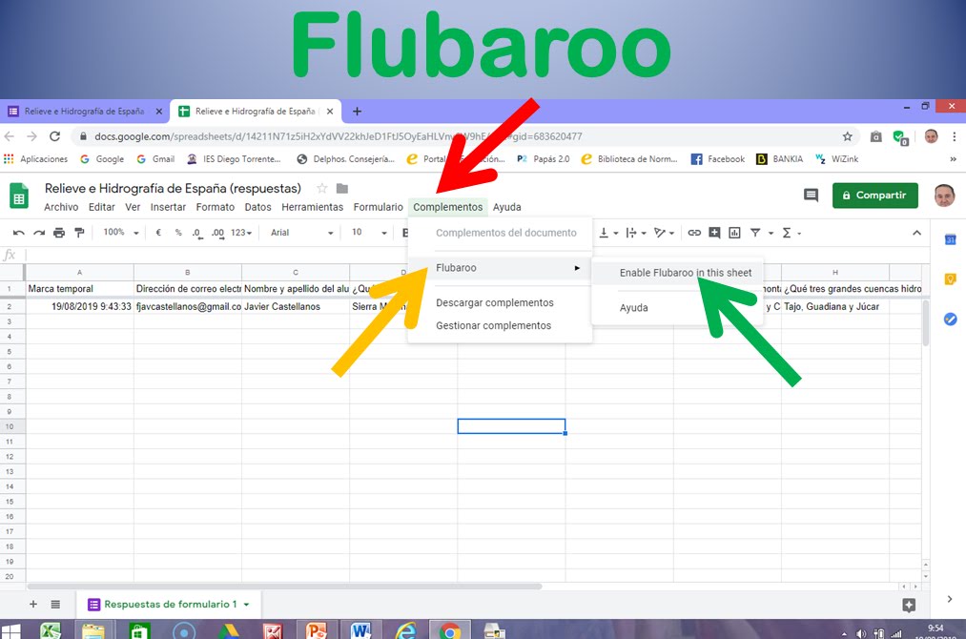966x639 pixels.
Task: Click the filter funnel icon
Action: point(755,233)
